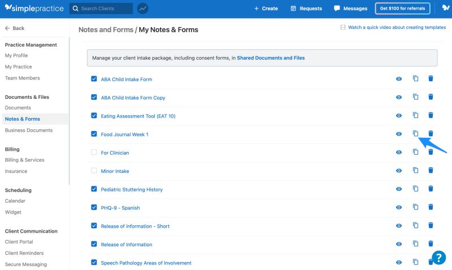The image size is (452, 270).
Task: Go to My Profile settings
Action: 16,55
